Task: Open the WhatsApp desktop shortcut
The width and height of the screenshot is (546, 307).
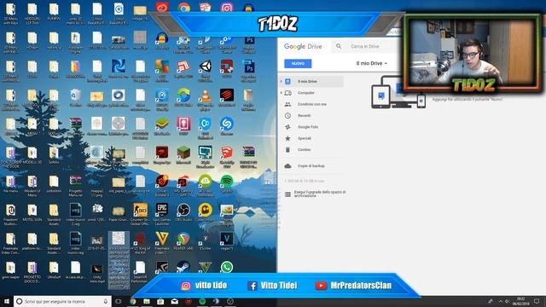Action: coord(227,267)
